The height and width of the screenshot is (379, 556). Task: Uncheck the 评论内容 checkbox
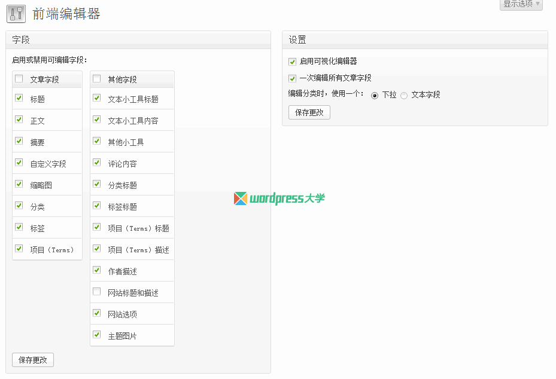pos(97,162)
